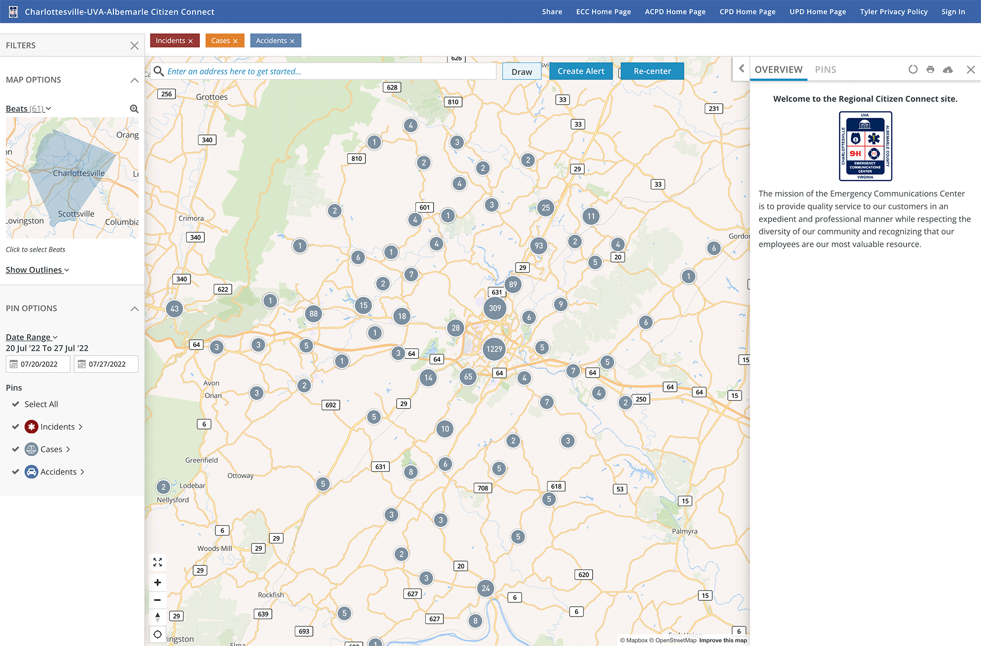Open the ACPD Home Page menu item

tap(675, 11)
